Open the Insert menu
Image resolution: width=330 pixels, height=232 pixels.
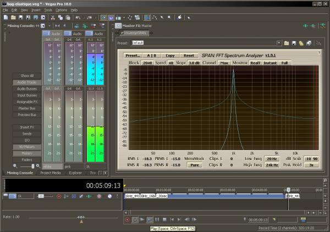click(x=36, y=10)
